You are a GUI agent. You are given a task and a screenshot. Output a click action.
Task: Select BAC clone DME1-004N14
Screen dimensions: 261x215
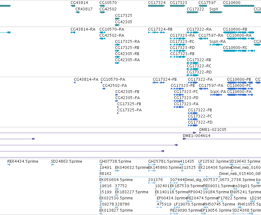point(196,136)
